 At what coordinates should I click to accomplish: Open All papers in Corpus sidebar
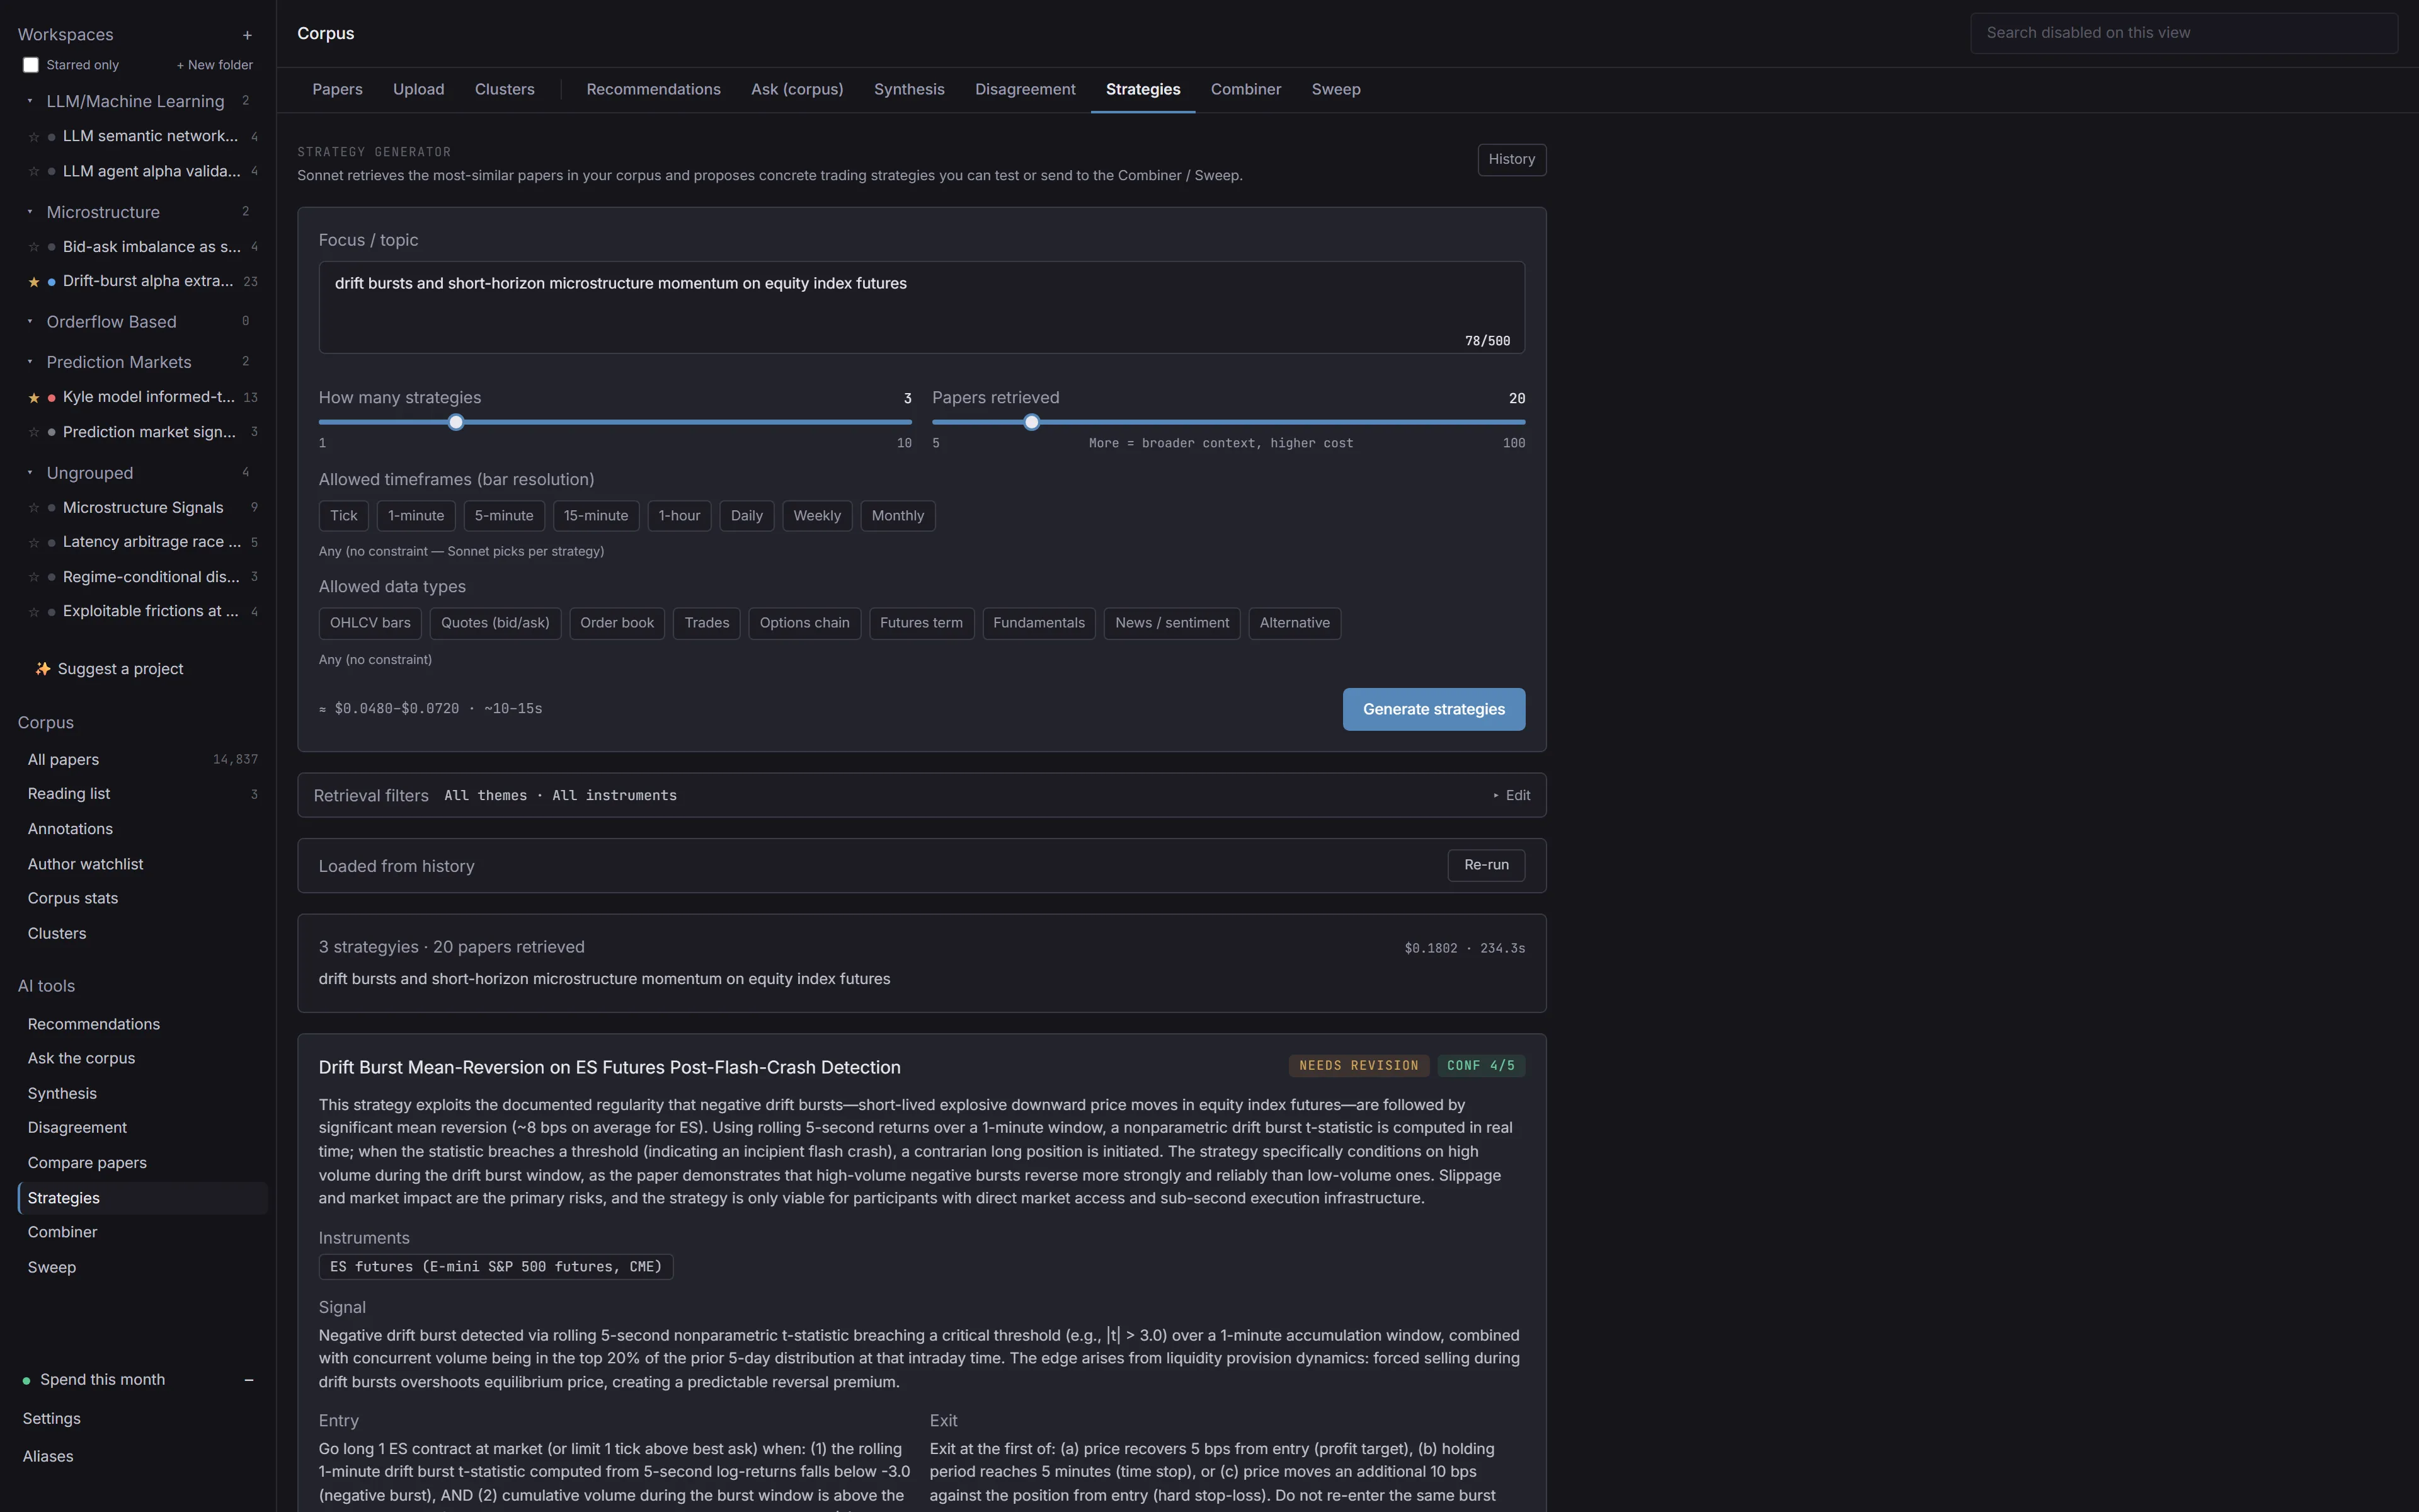point(142,760)
